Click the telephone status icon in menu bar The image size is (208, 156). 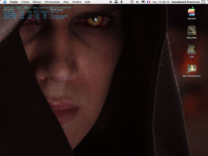point(111,2)
